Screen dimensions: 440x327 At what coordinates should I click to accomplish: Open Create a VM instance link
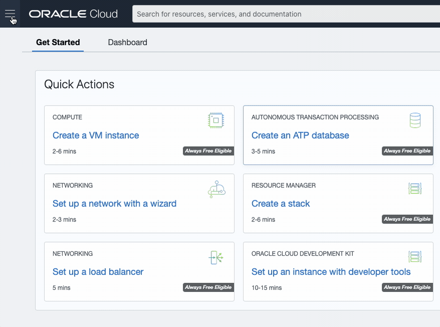[96, 135]
